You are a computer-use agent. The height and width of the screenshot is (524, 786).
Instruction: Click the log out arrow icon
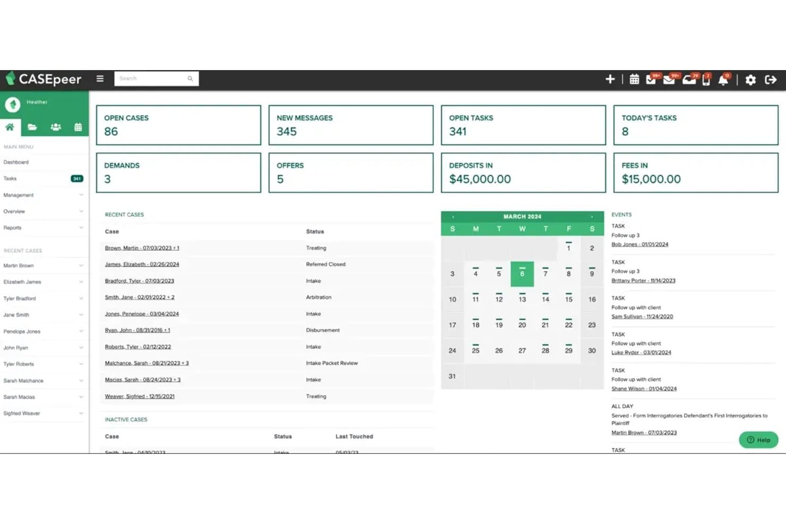[771, 80]
